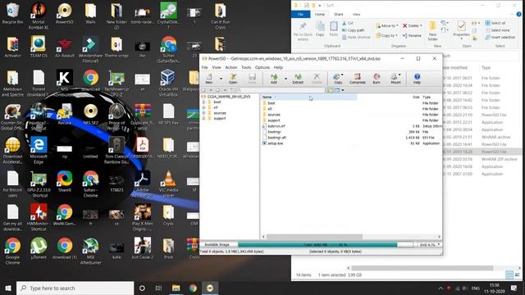Select the PowerISO desktop shortcut
This screenshot has width=525, height=295.
(x=64, y=14)
